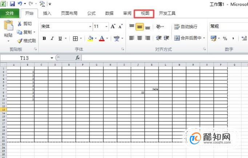Center text horizontally

[140, 38]
